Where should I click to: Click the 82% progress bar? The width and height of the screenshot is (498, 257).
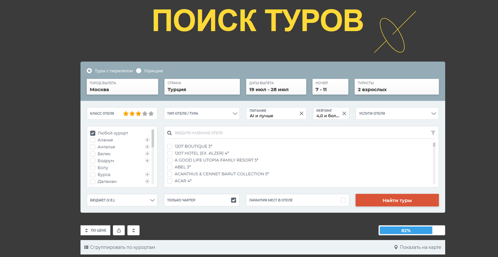[x=406, y=230]
